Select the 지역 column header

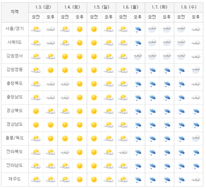pos(15,12)
